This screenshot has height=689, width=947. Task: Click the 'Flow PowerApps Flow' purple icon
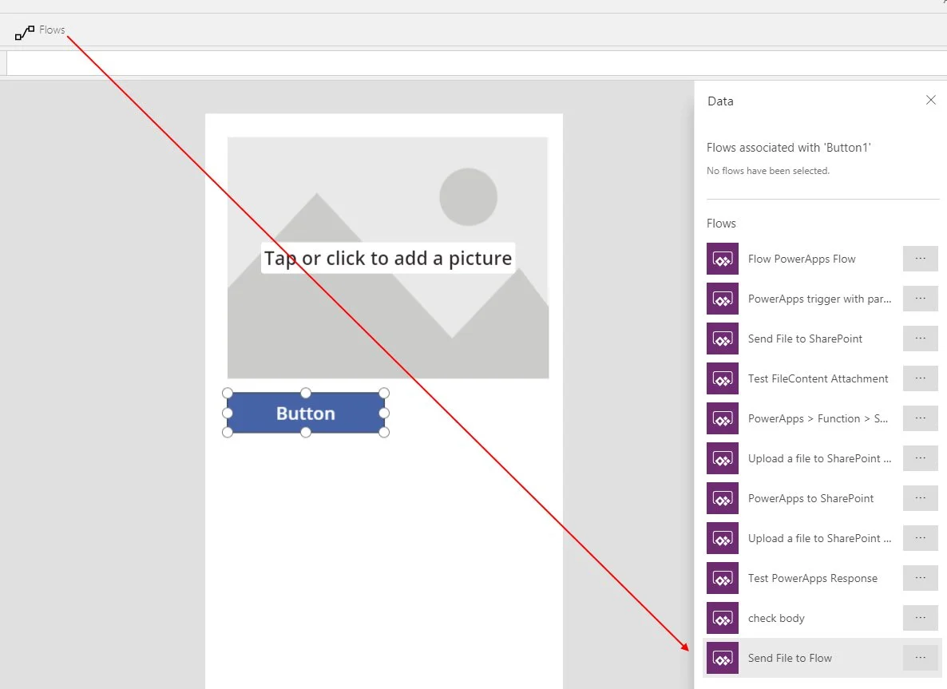[722, 259]
